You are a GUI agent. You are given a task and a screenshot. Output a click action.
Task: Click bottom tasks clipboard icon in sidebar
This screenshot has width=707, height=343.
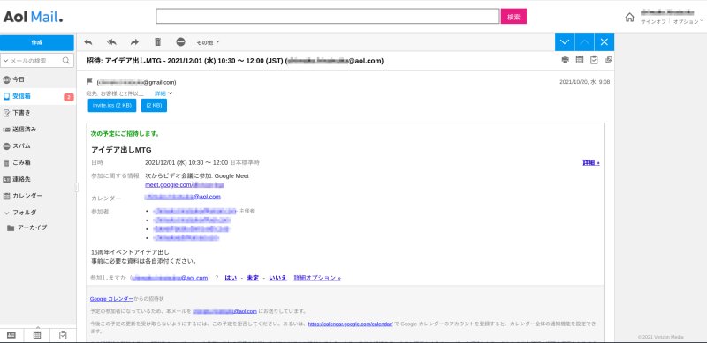[63, 335]
